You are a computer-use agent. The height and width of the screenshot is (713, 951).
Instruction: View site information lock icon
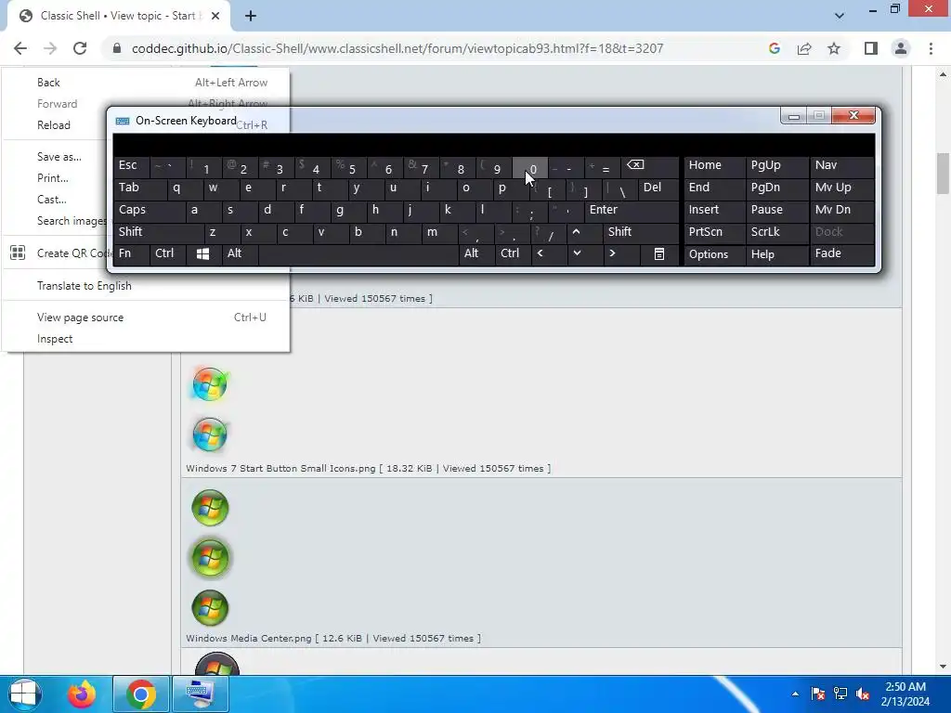coord(117,48)
